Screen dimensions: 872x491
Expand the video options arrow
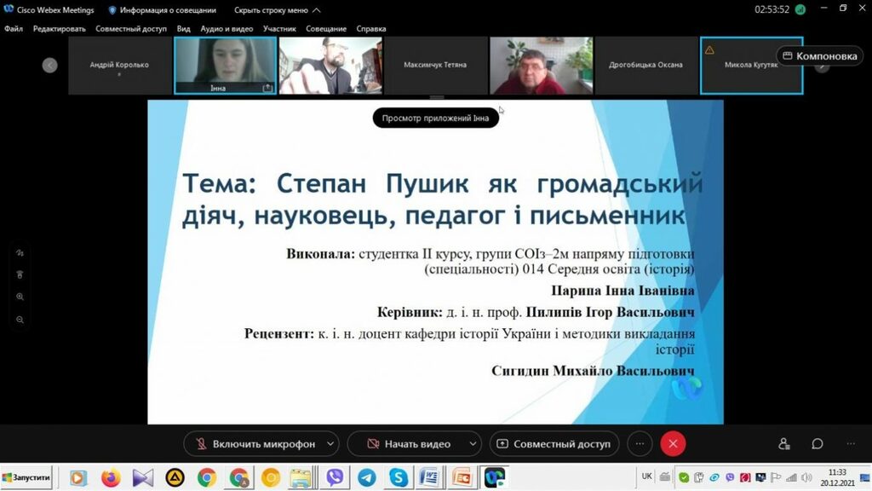click(472, 444)
